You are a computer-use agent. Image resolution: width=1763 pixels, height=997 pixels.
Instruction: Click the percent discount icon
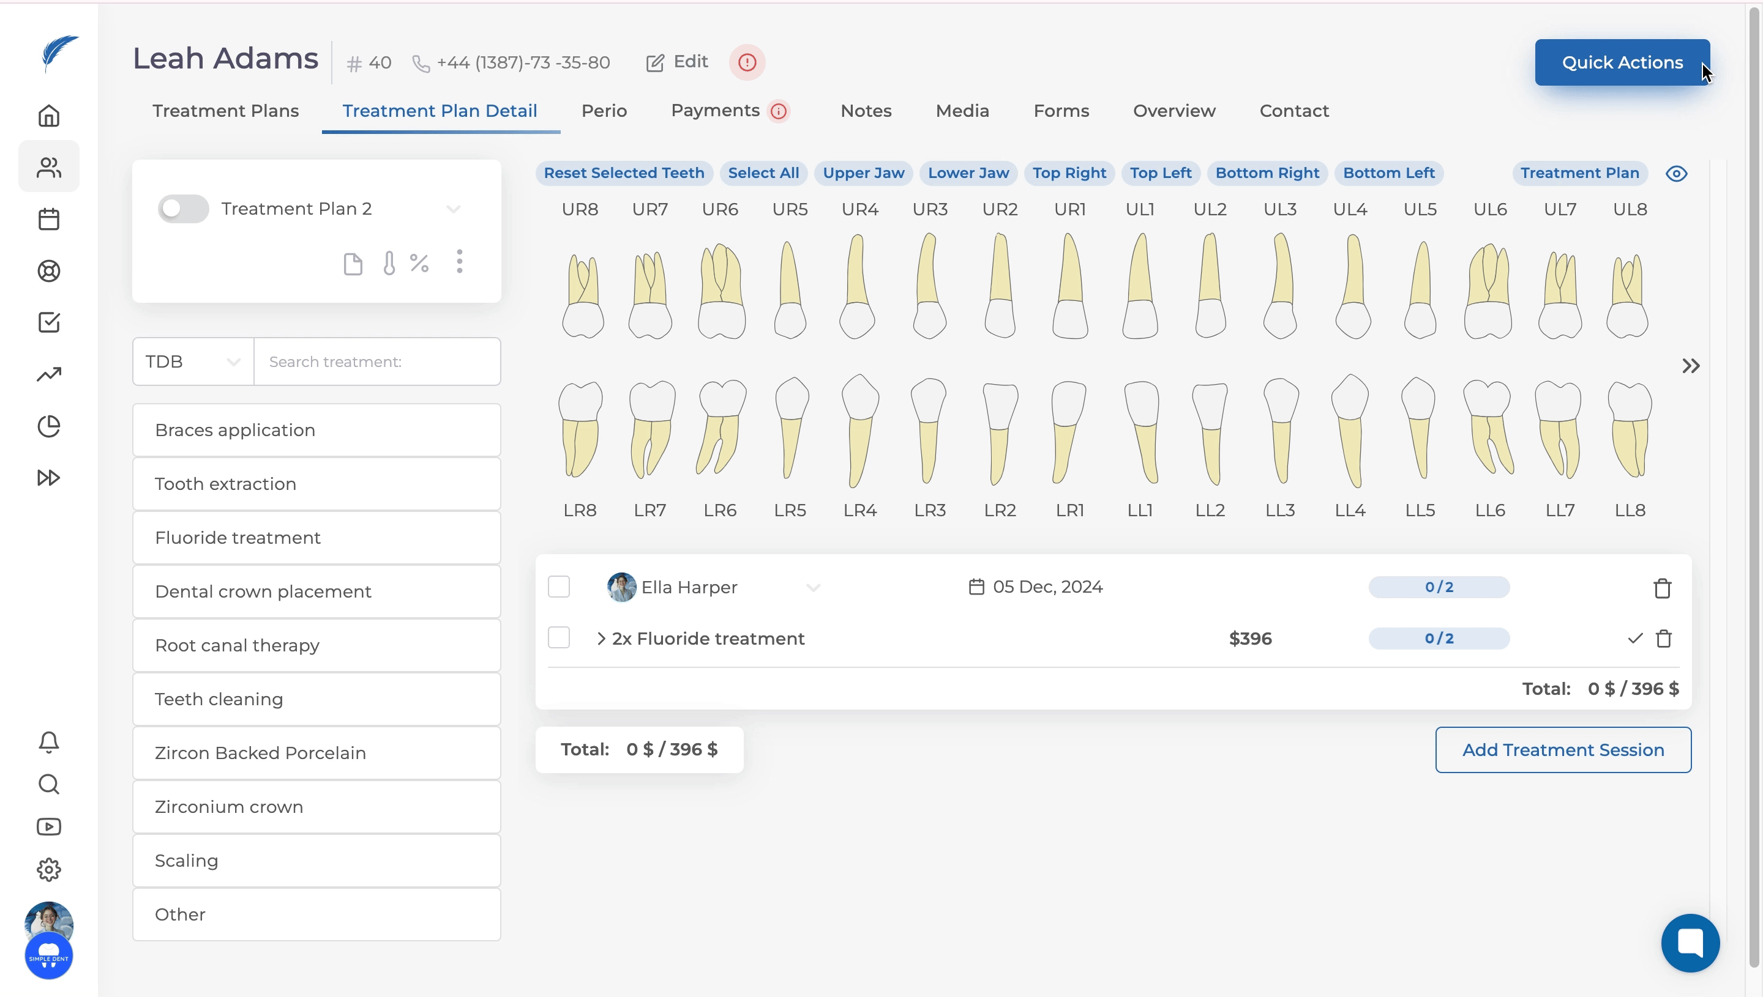(x=419, y=263)
